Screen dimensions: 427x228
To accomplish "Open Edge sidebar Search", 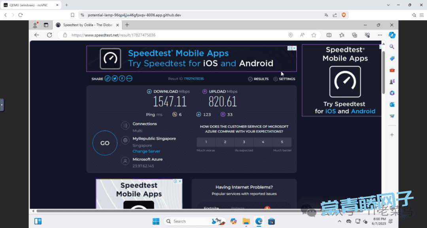I will [392, 47].
